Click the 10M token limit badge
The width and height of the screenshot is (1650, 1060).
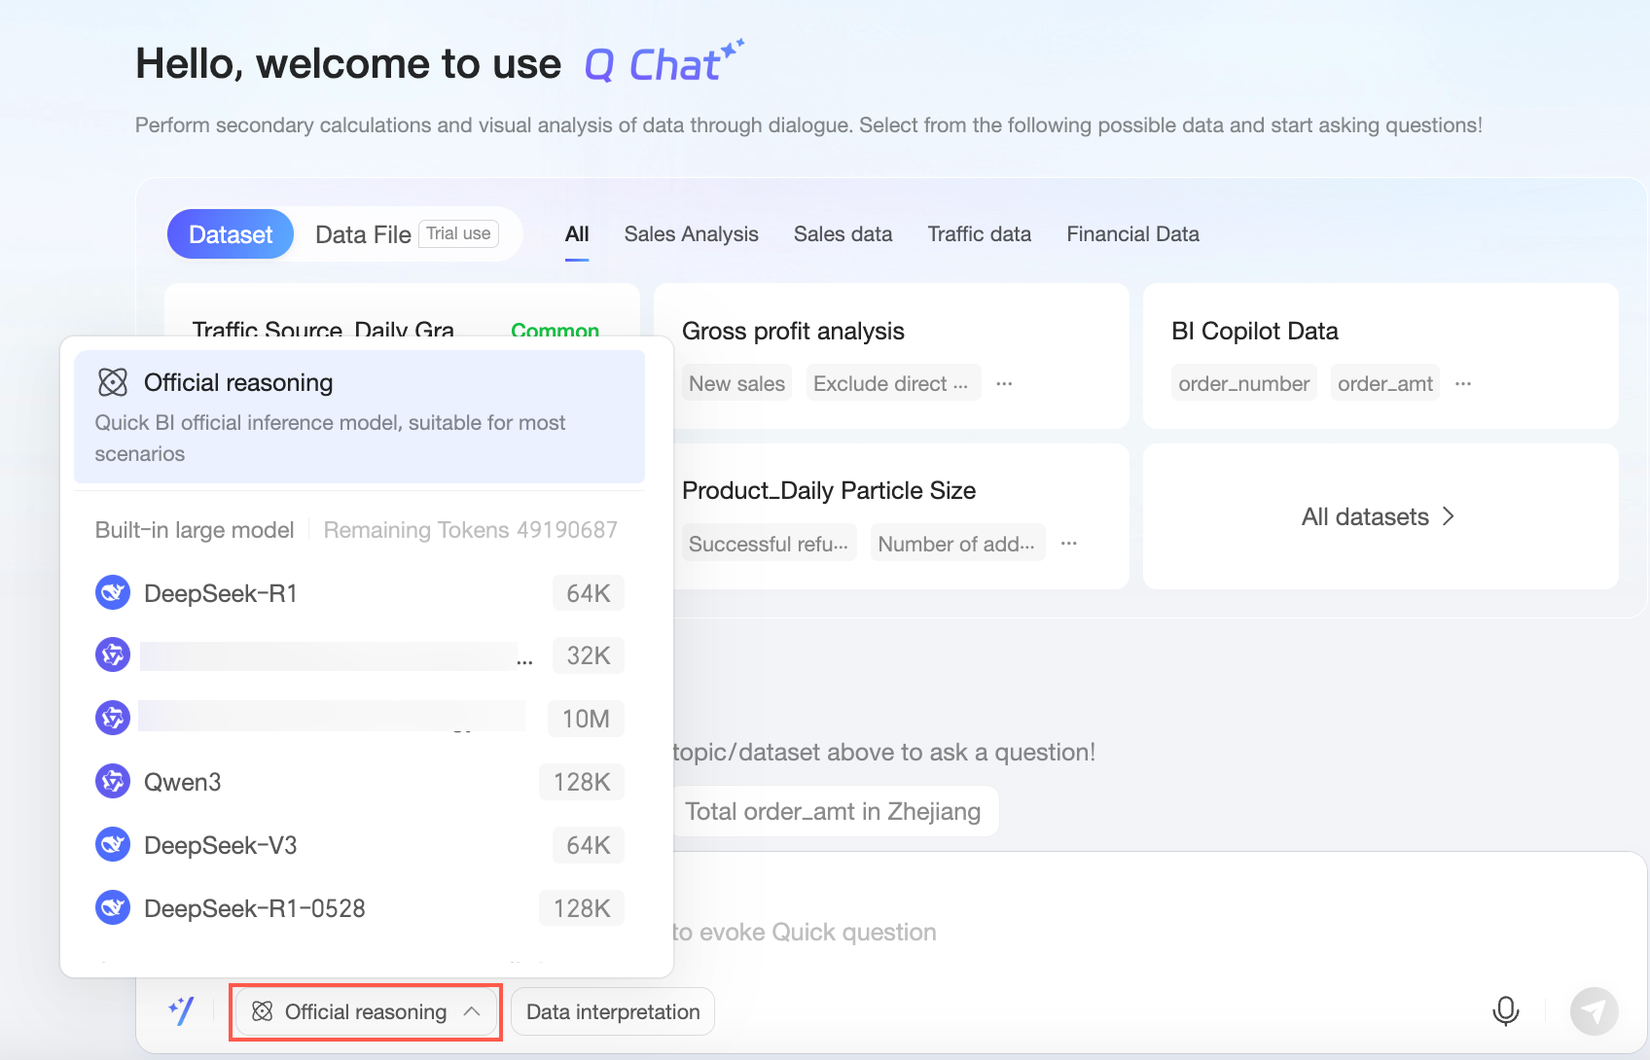click(586, 719)
